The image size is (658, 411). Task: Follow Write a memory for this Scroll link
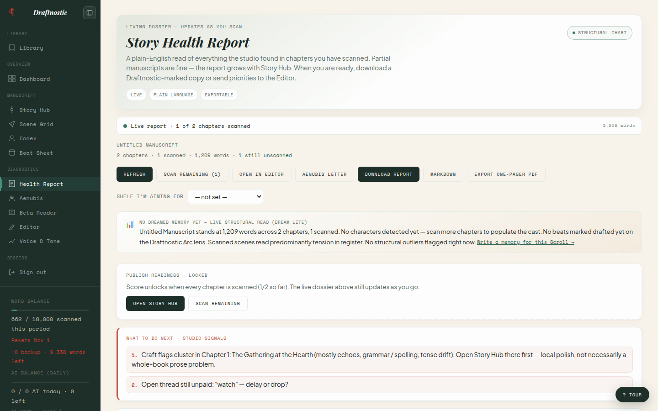(x=525, y=242)
